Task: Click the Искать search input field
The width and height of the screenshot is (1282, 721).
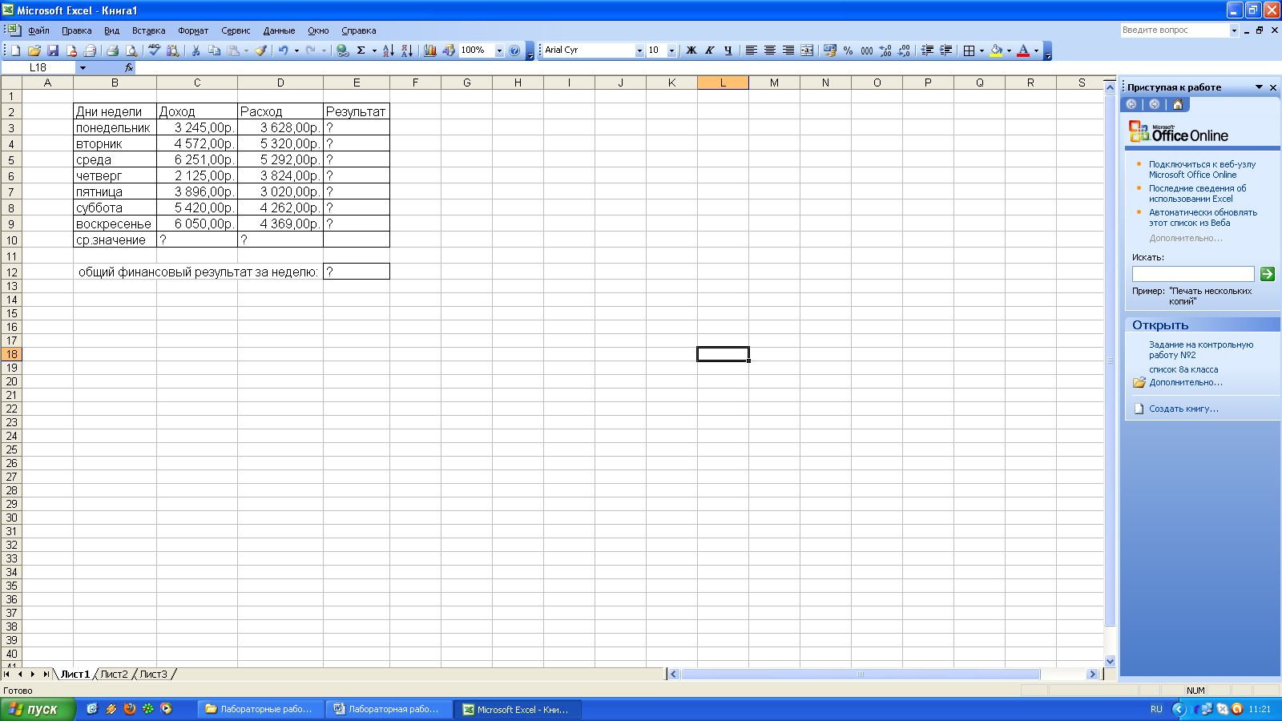Action: point(1193,274)
